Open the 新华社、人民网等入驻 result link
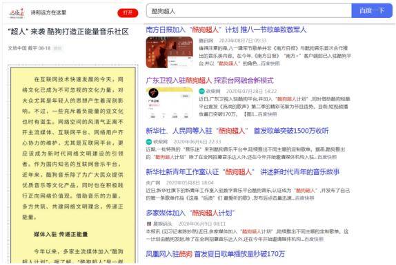The image size is (396, 265). pos(237,131)
